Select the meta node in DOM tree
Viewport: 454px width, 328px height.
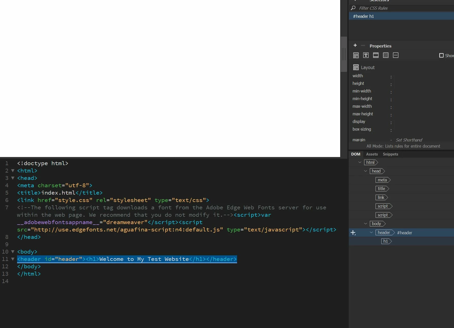pos(383,180)
